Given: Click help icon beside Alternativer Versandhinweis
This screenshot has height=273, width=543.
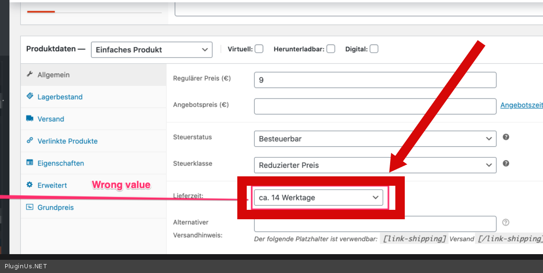Looking at the screenshot, I should pos(506,223).
